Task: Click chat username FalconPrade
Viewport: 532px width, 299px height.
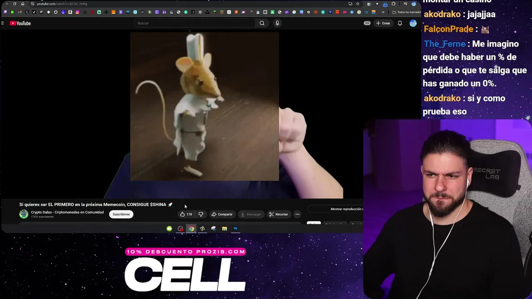Action: pos(448,29)
